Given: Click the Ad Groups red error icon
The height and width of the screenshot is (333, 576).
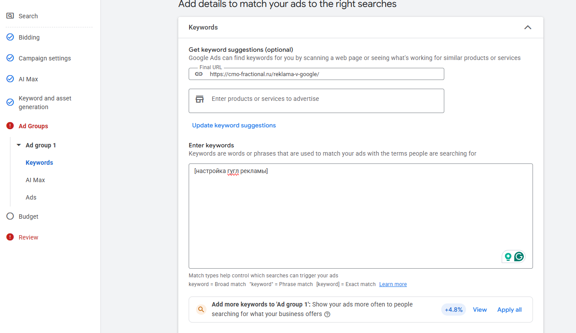Looking at the screenshot, I should [10, 126].
